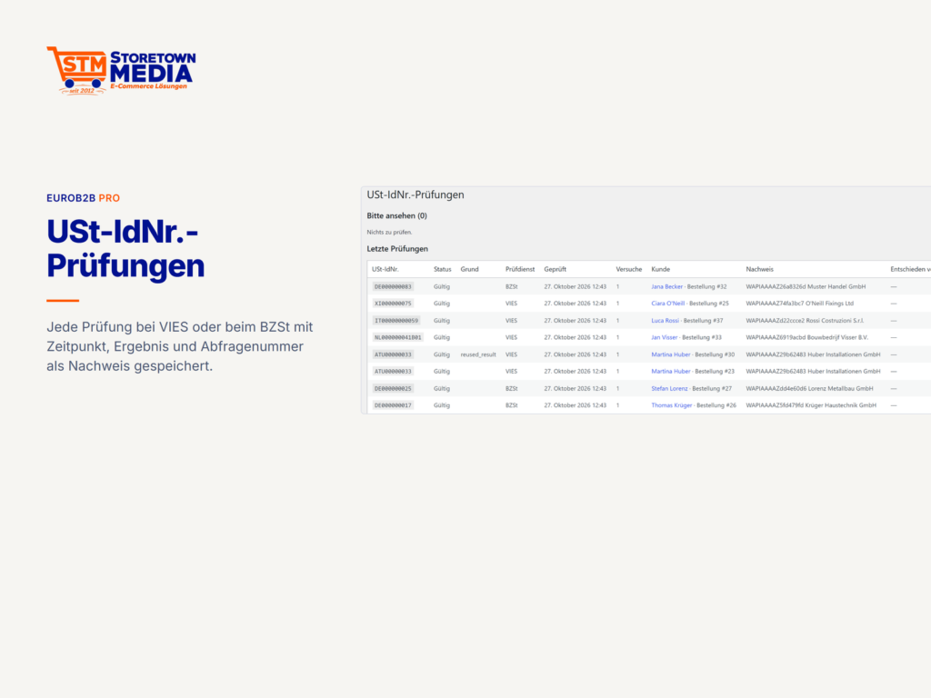
Task: Select the Nachweis cell for Rossi Costruzioni S.r.l.
Action: click(806, 321)
